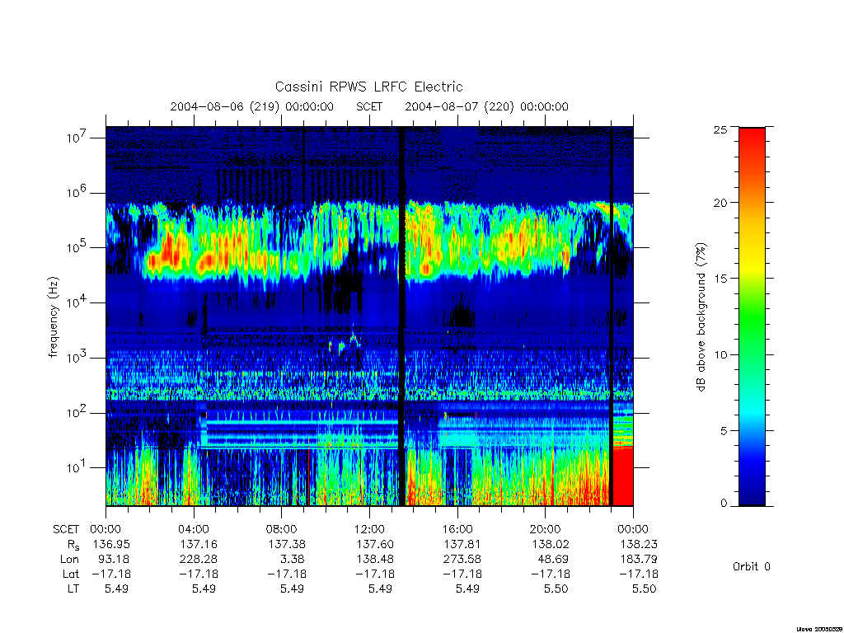
Task: Click the "12:00" SCET time label
Action: coord(369,529)
